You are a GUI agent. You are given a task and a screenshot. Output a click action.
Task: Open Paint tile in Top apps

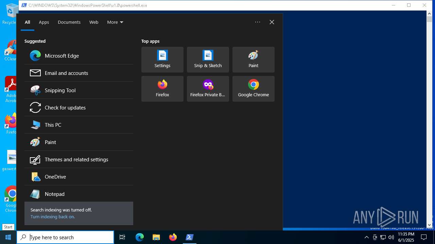[x=254, y=60]
